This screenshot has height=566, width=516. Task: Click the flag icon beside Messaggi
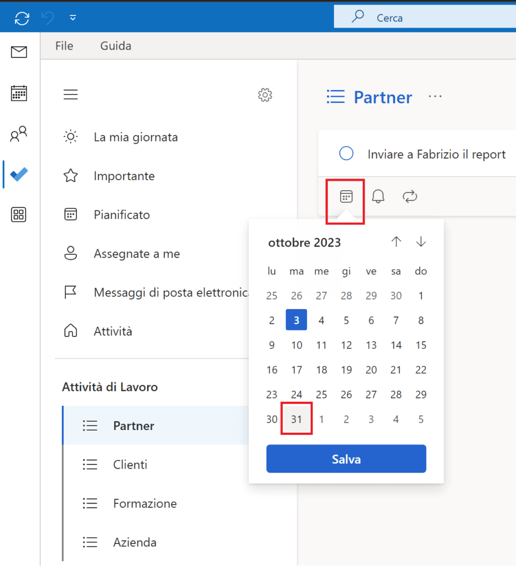click(70, 292)
